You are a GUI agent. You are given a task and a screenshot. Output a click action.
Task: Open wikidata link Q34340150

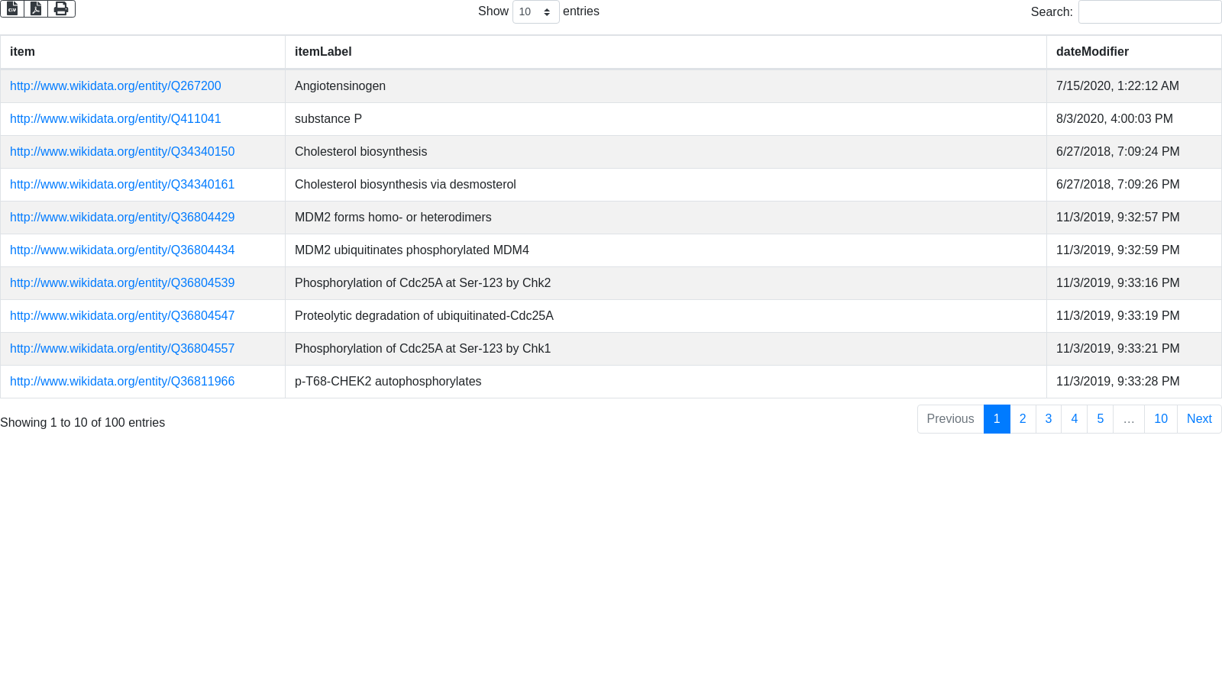(x=122, y=152)
